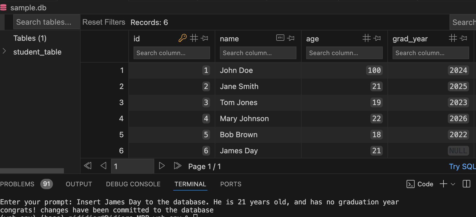
Task: Click the 91 problems count badge
Action: pyautogui.click(x=46, y=184)
